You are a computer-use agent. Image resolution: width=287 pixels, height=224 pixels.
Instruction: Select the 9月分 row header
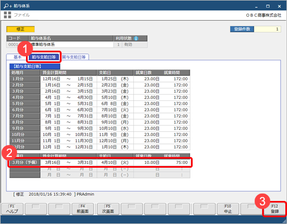25,128
